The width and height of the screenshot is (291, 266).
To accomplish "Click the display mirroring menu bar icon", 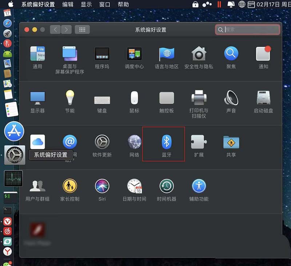I will (231, 4).
